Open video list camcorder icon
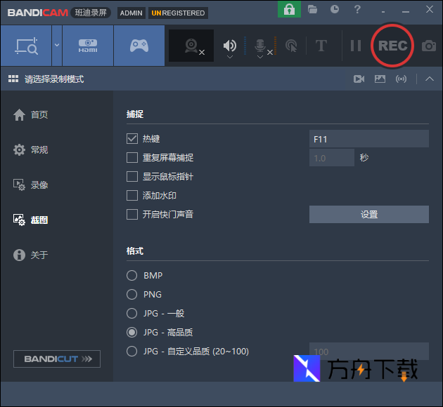Screen dimensions: 443x407 pyautogui.click(x=359, y=79)
